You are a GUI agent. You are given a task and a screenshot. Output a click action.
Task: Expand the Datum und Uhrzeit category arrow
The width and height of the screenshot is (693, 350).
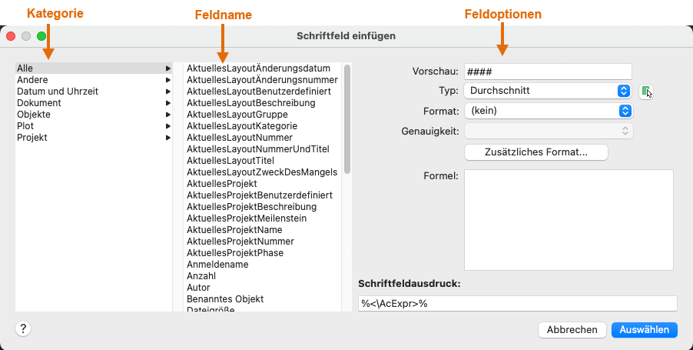point(167,92)
